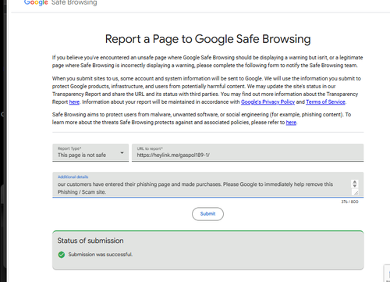Click the Google logo in the header
Screen dimensions: 390x282
(36, 2)
